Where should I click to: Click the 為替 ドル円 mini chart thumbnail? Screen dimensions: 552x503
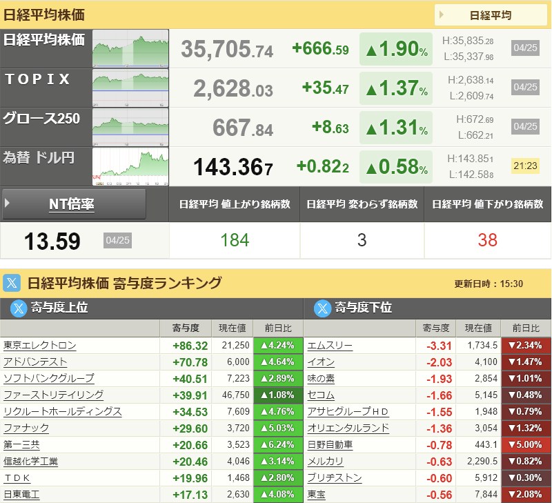coord(130,167)
